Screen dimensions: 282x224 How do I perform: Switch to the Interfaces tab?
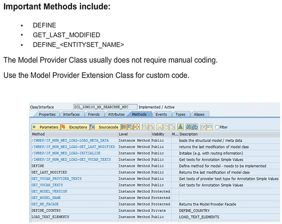71,114
